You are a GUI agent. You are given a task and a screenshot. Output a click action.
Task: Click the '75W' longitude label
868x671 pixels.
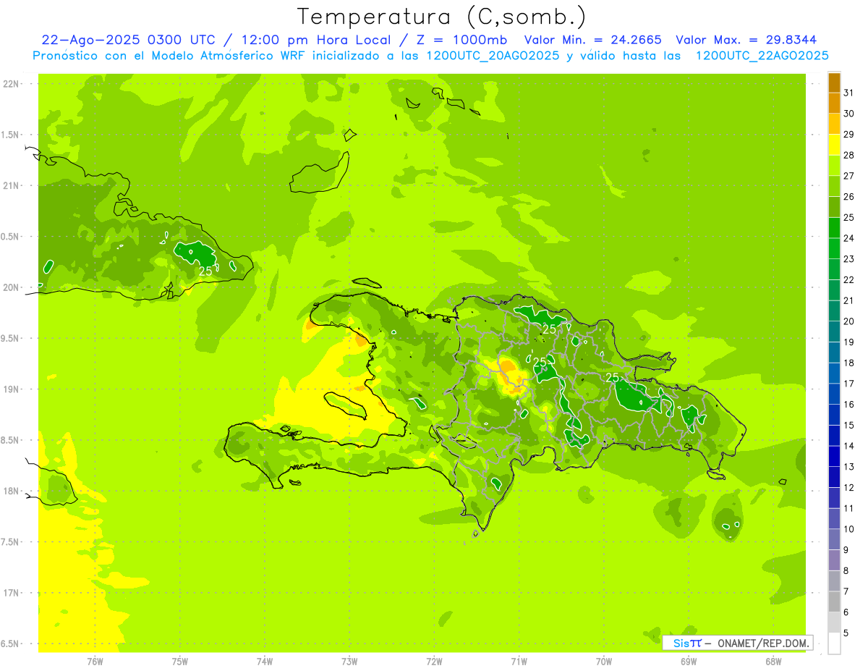click(x=180, y=662)
